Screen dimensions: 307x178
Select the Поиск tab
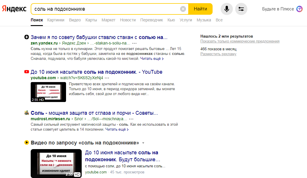pos(37,20)
